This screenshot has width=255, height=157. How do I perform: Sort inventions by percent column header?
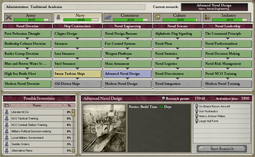coord(69,105)
